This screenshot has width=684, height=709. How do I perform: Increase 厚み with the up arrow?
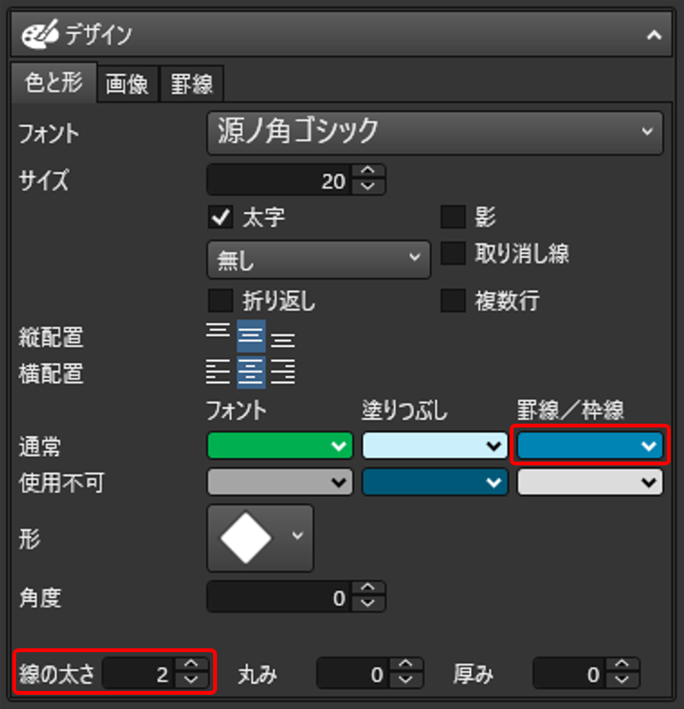pyautogui.click(x=622, y=665)
